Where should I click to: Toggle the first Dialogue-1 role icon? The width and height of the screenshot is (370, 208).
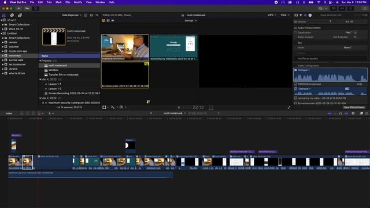pos(295,70)
